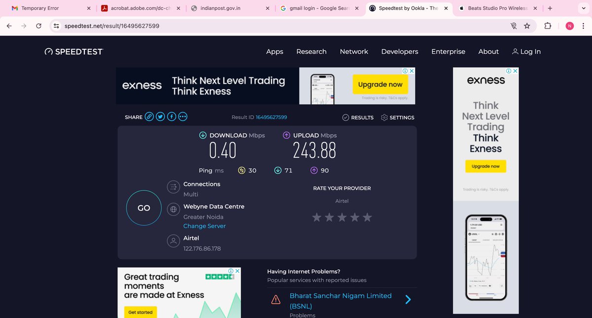The width and height of the screenshot is (592, 318).
Task: Open the Network menu
Action: [354, 51]
